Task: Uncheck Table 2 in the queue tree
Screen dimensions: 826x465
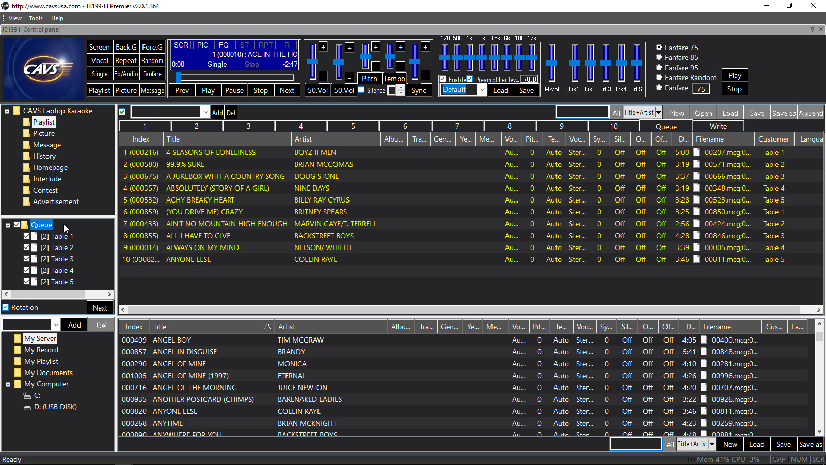Action: click(27, 247)
